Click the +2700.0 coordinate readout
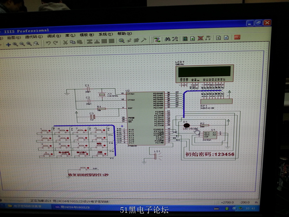The width and height of the screenshot is (289, 217). (x=227, y=202)
